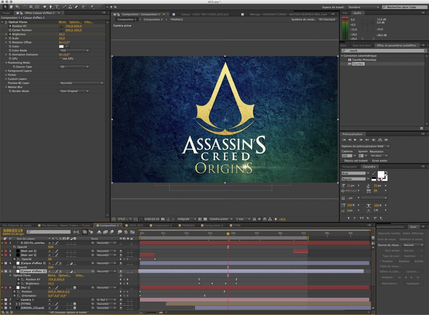Screen dimensions: 429x315
Task: Click Infos... link in effect controls panel
Action: 88,22
